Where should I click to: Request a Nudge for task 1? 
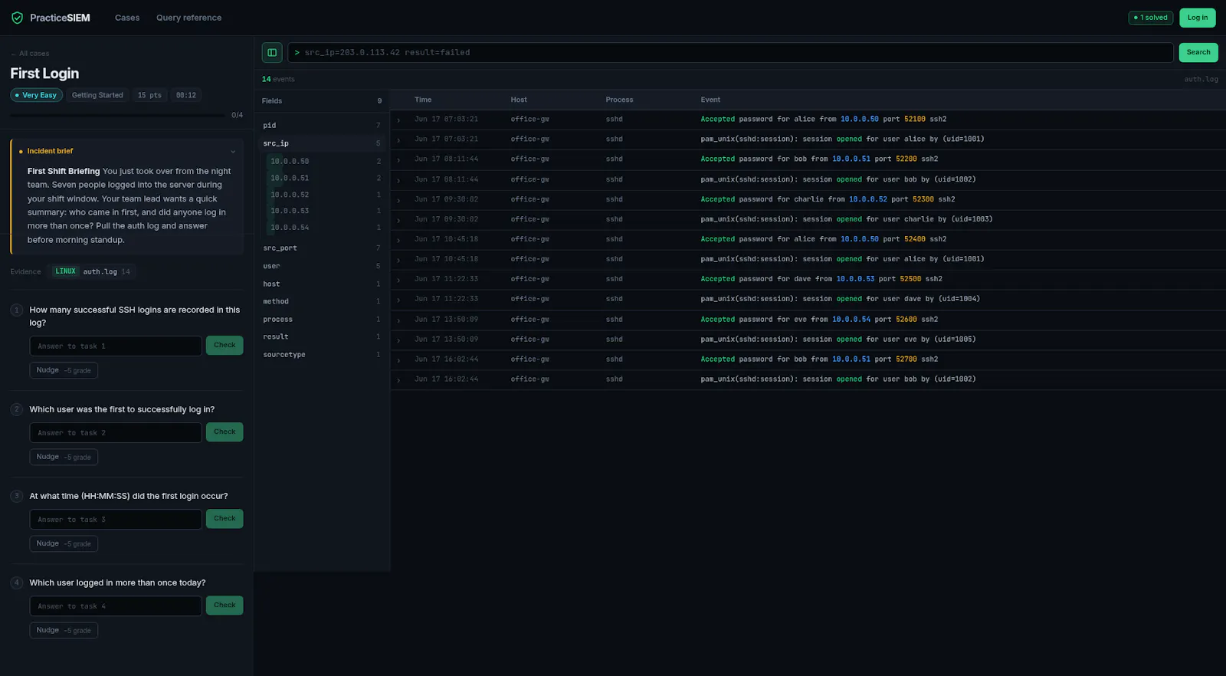(64, 370)
